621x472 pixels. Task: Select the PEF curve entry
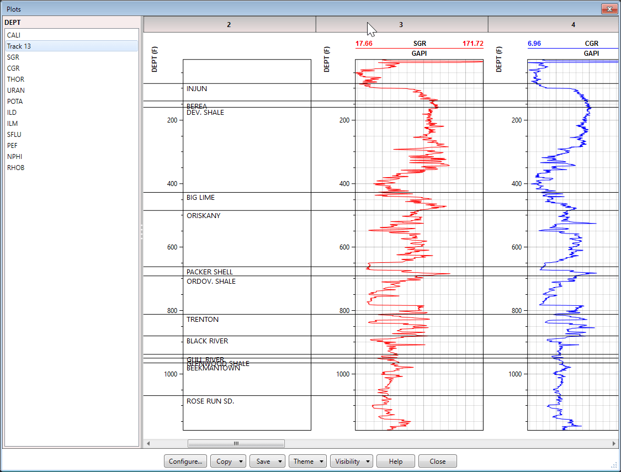[12, 146]
